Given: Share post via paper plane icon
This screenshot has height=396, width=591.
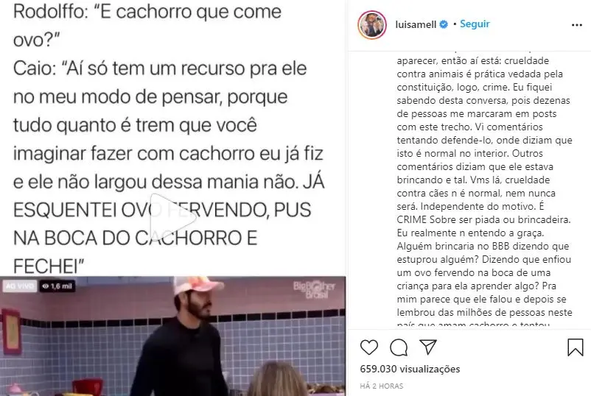Looking at the screenshot, I should click(x=428, y=347).
